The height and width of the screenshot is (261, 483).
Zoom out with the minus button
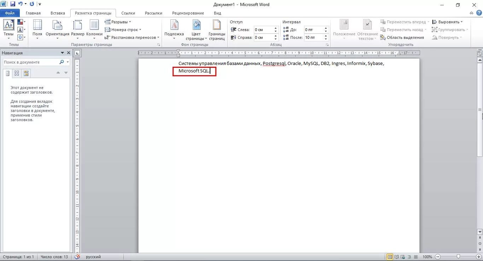click(438, 257)
